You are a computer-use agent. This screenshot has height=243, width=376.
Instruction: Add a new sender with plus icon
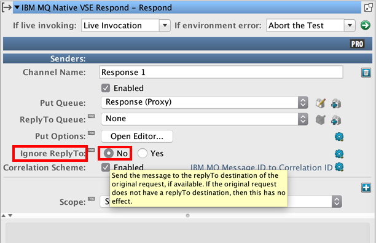366,188
